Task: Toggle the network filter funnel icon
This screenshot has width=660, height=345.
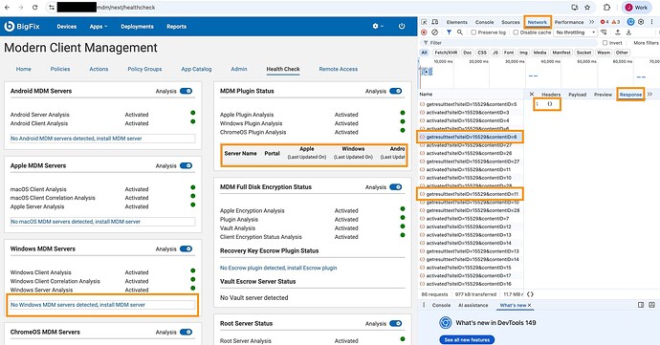Action: pos(450,32)
